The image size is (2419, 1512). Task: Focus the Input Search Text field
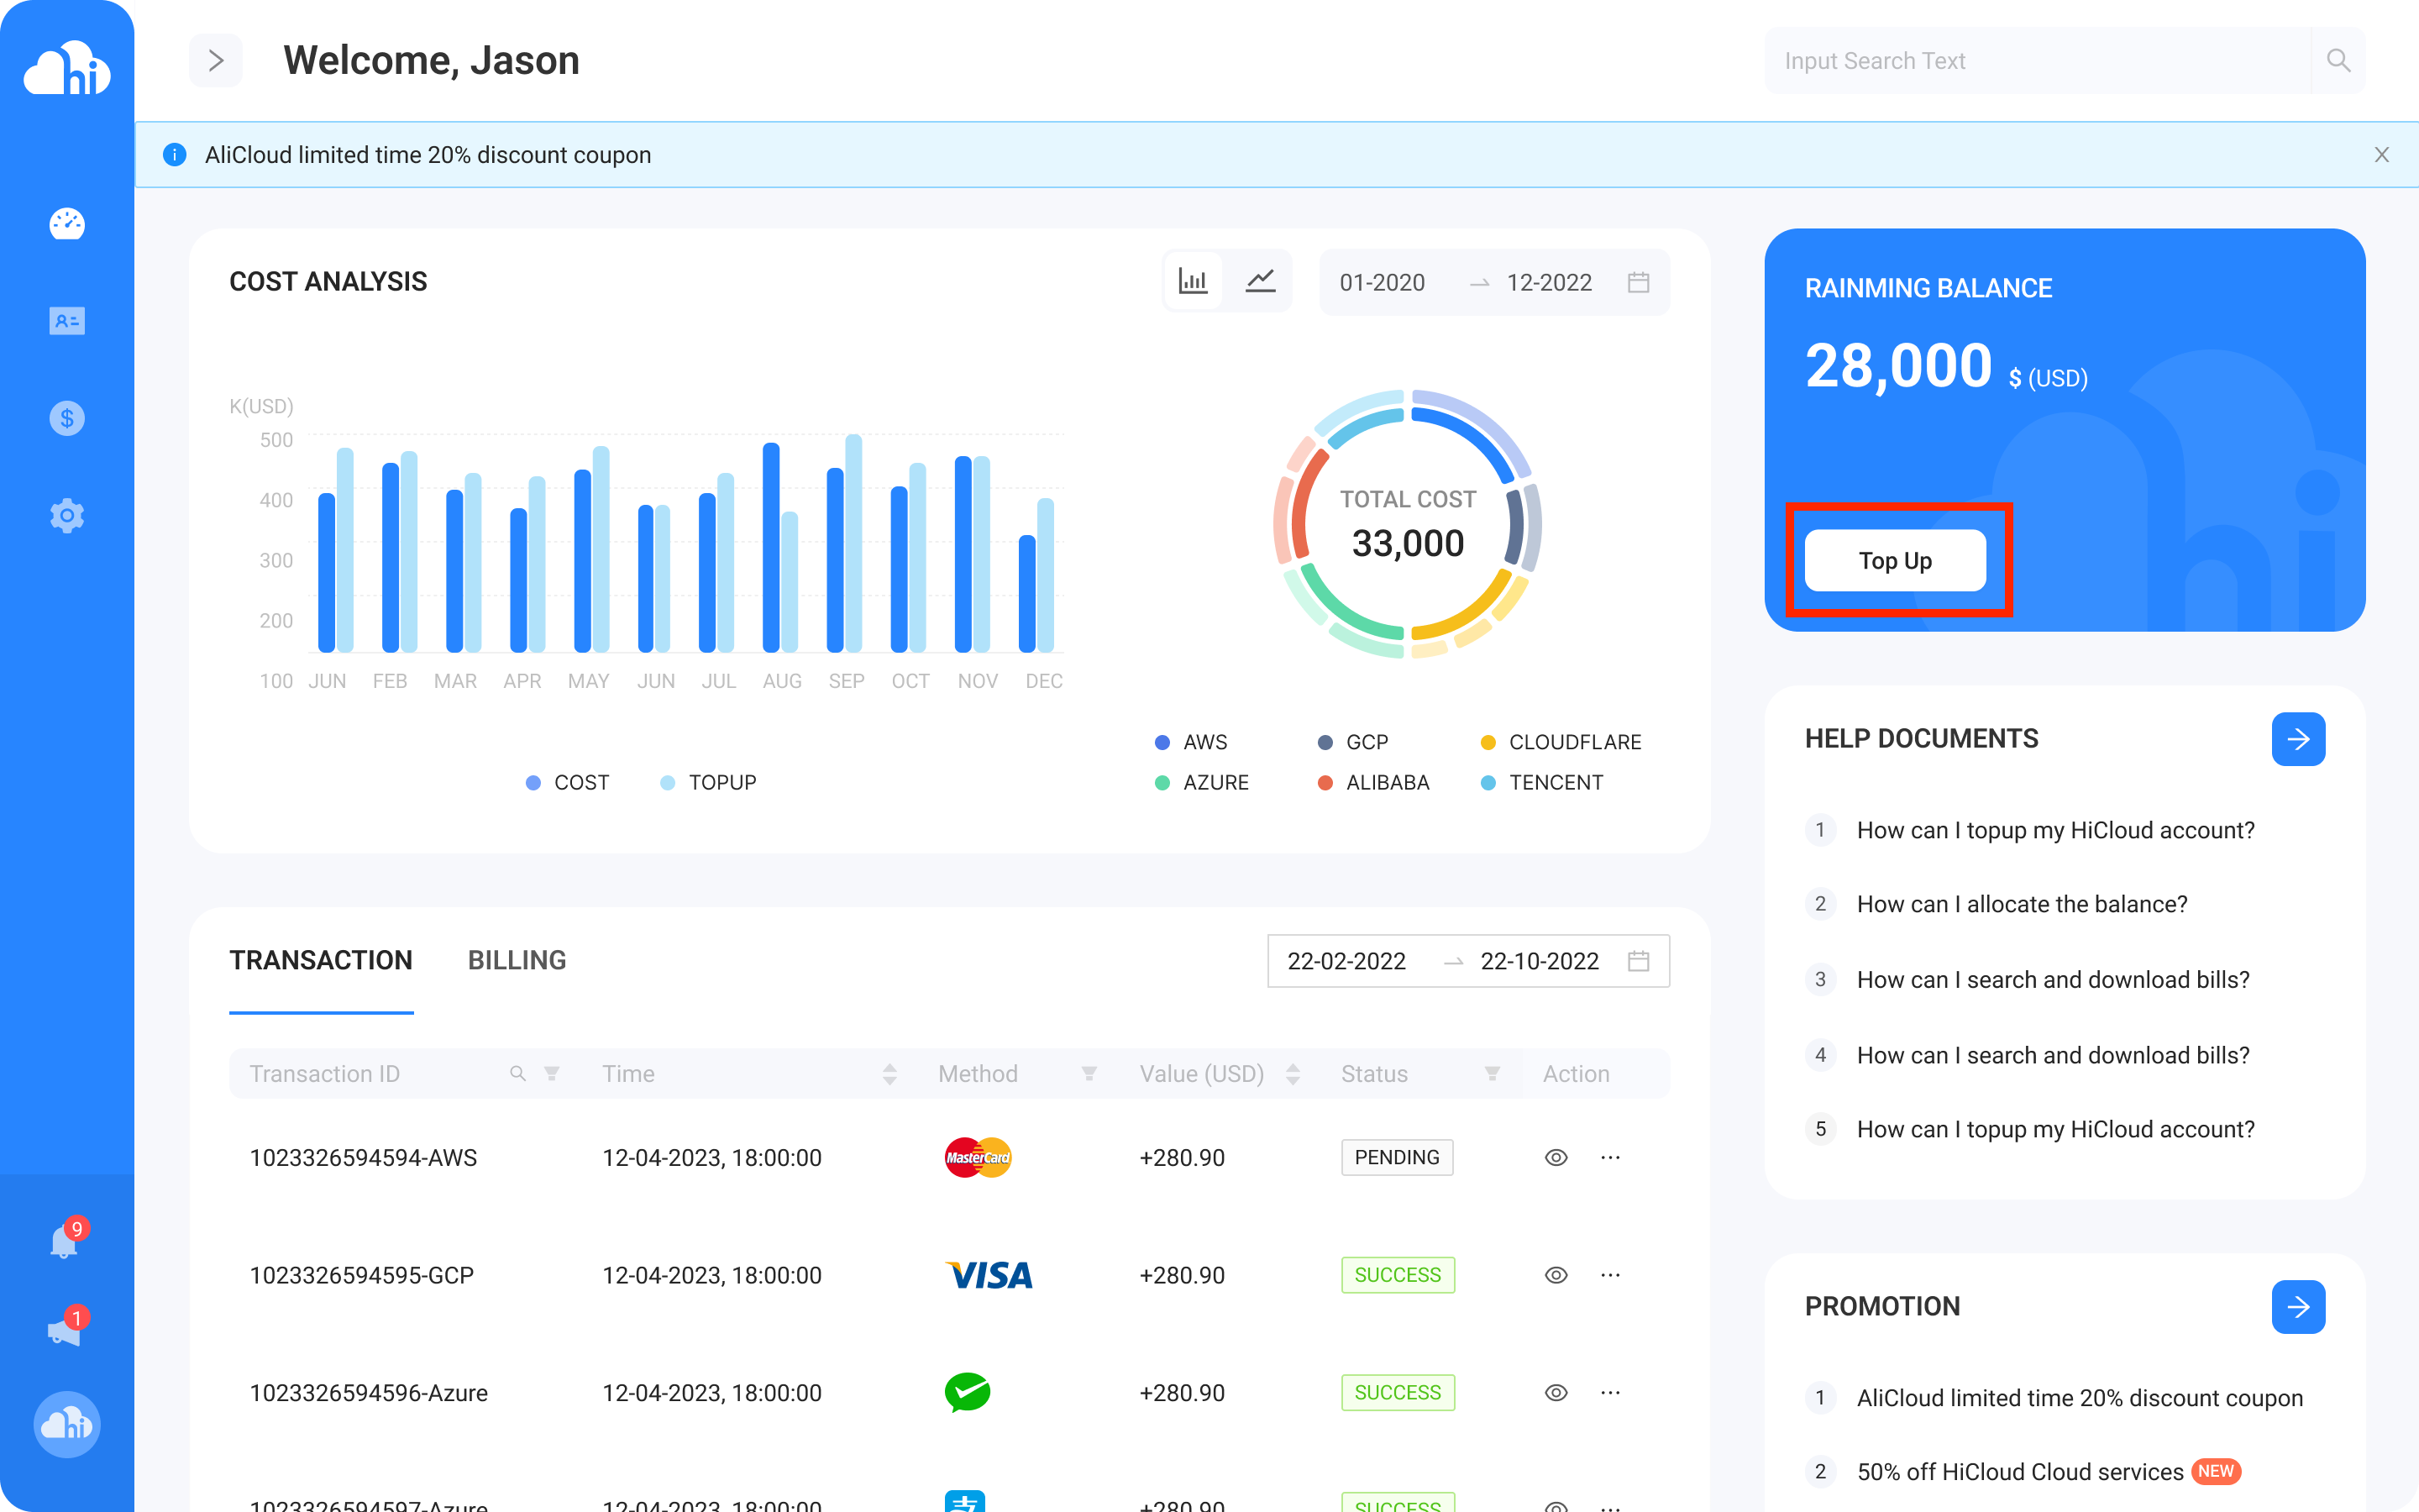click(x=2037, y=61)
